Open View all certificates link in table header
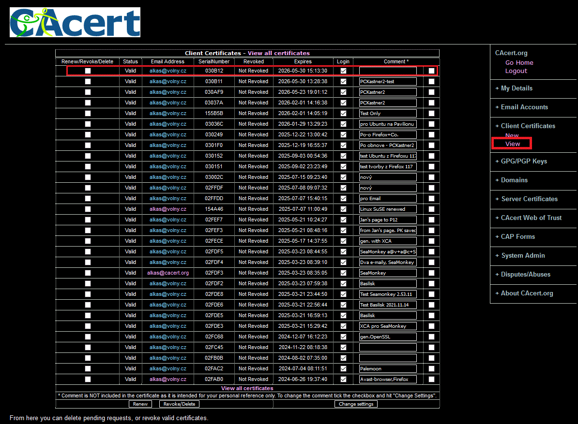Viewport: 578px width, 424px height. tap(278, 53)
